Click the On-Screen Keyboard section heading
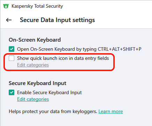The image size is (152, 126). pyautogui.click(x=35, y=40)
